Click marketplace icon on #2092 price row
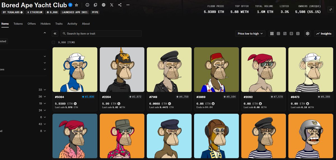 (260, 103)
